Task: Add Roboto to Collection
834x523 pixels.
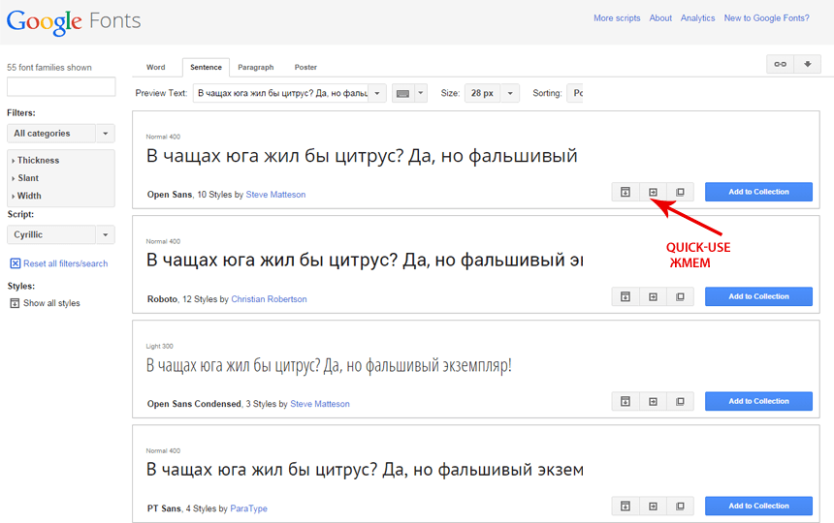Action: click(x=758, y=296)
